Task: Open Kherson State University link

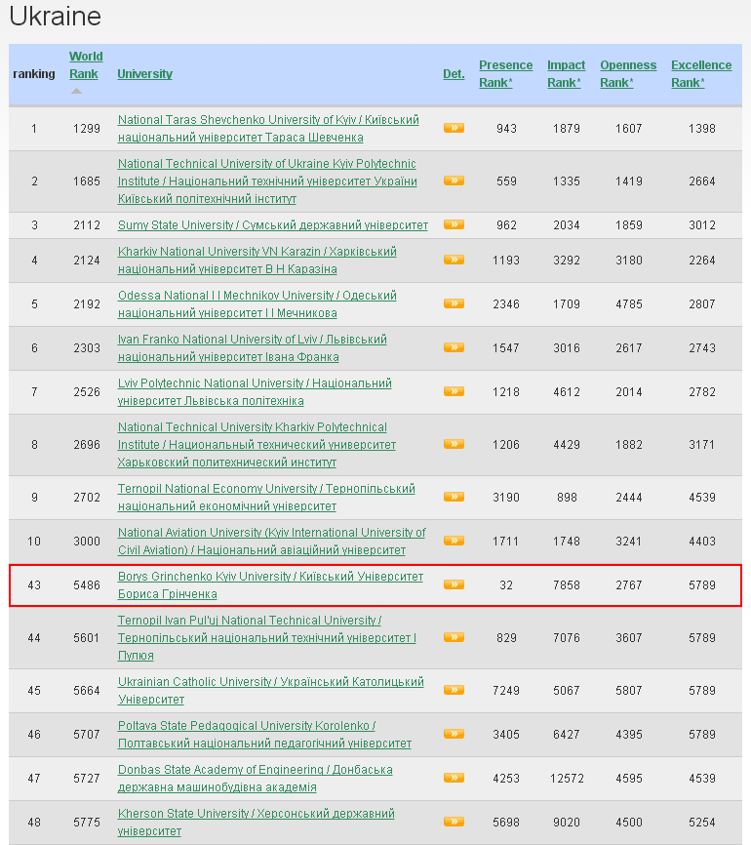Action: tap(257, 822)
